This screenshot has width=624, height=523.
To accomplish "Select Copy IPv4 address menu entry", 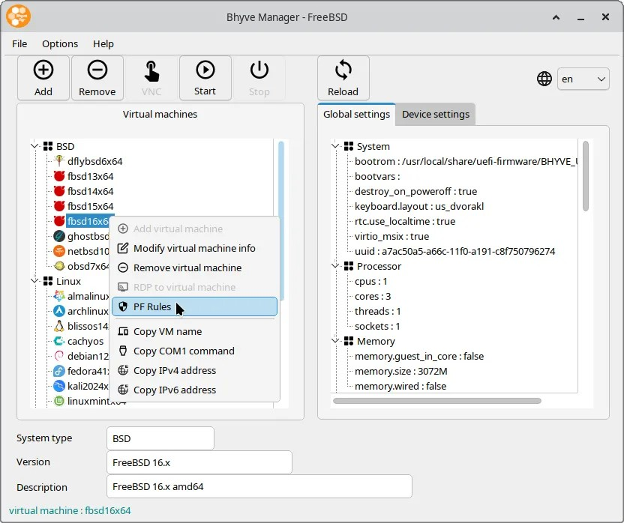I will click(x=174, y=370).
